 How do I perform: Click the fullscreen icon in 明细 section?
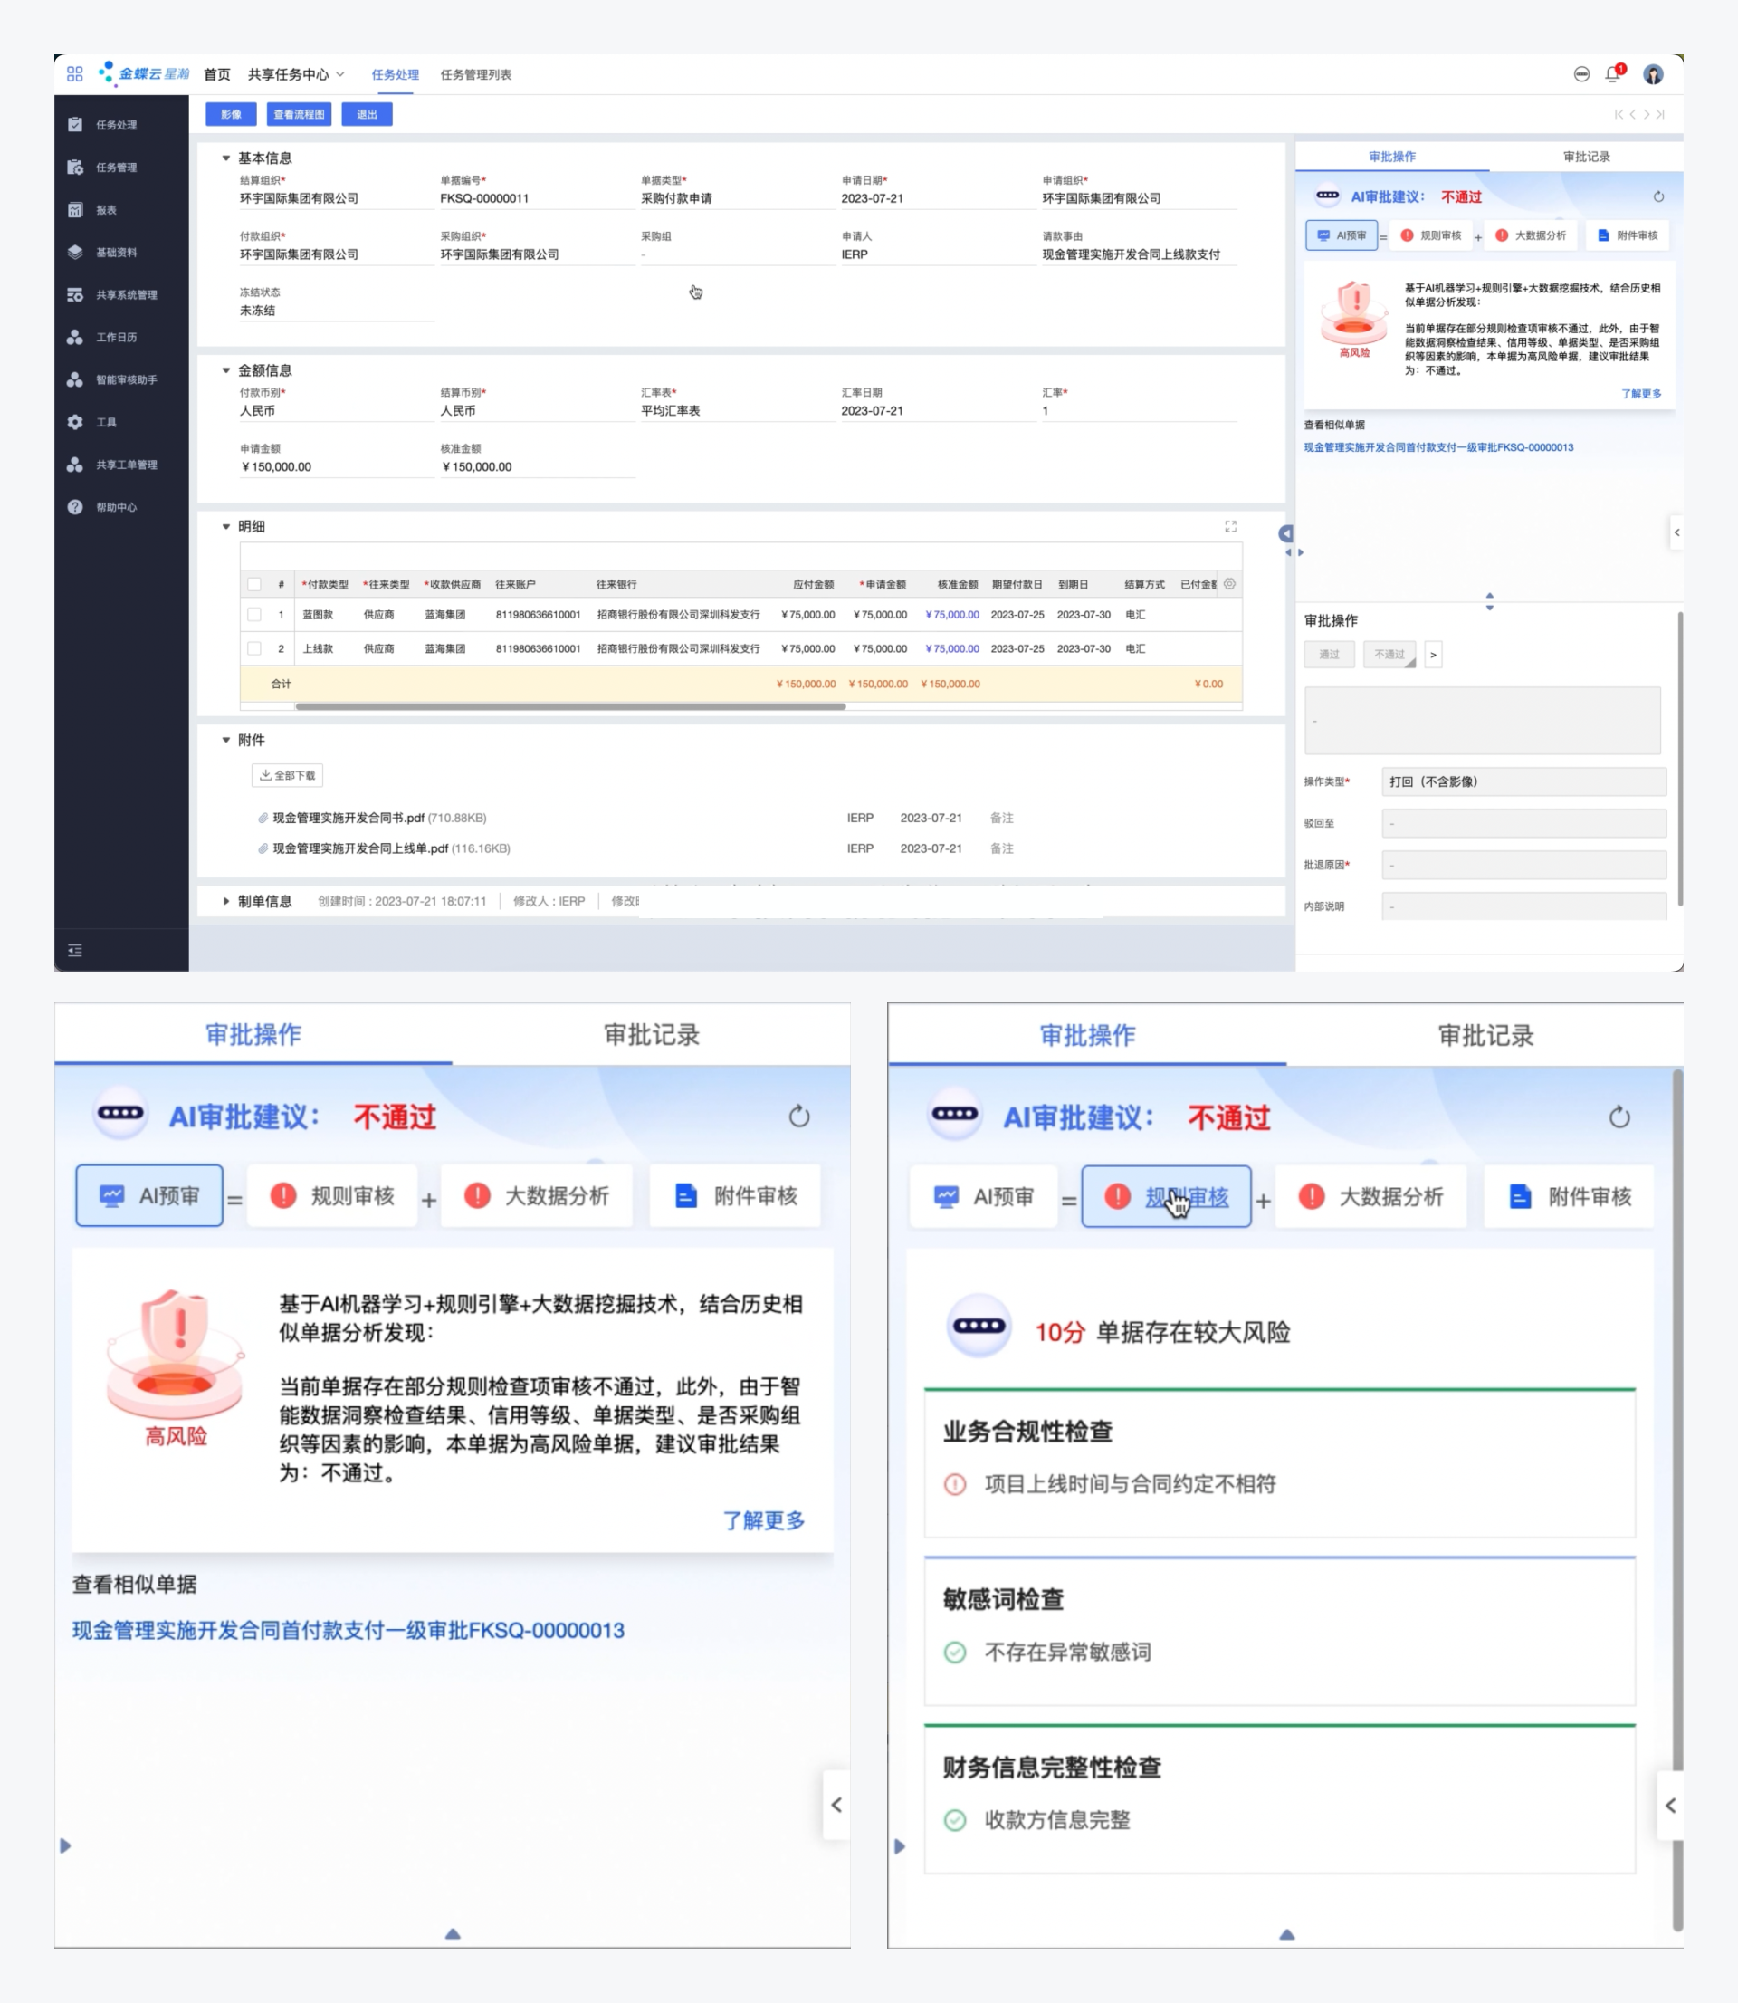click(x=1231, y=527)
